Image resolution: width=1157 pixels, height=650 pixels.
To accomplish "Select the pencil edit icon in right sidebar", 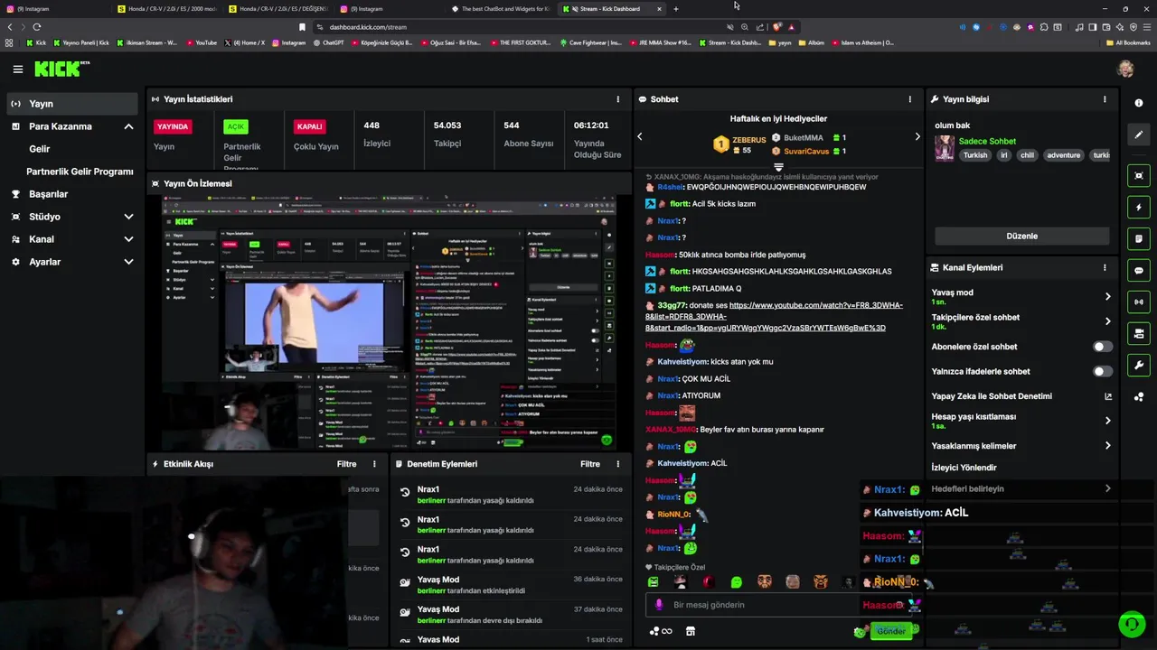I will (x=1139, y=135).
